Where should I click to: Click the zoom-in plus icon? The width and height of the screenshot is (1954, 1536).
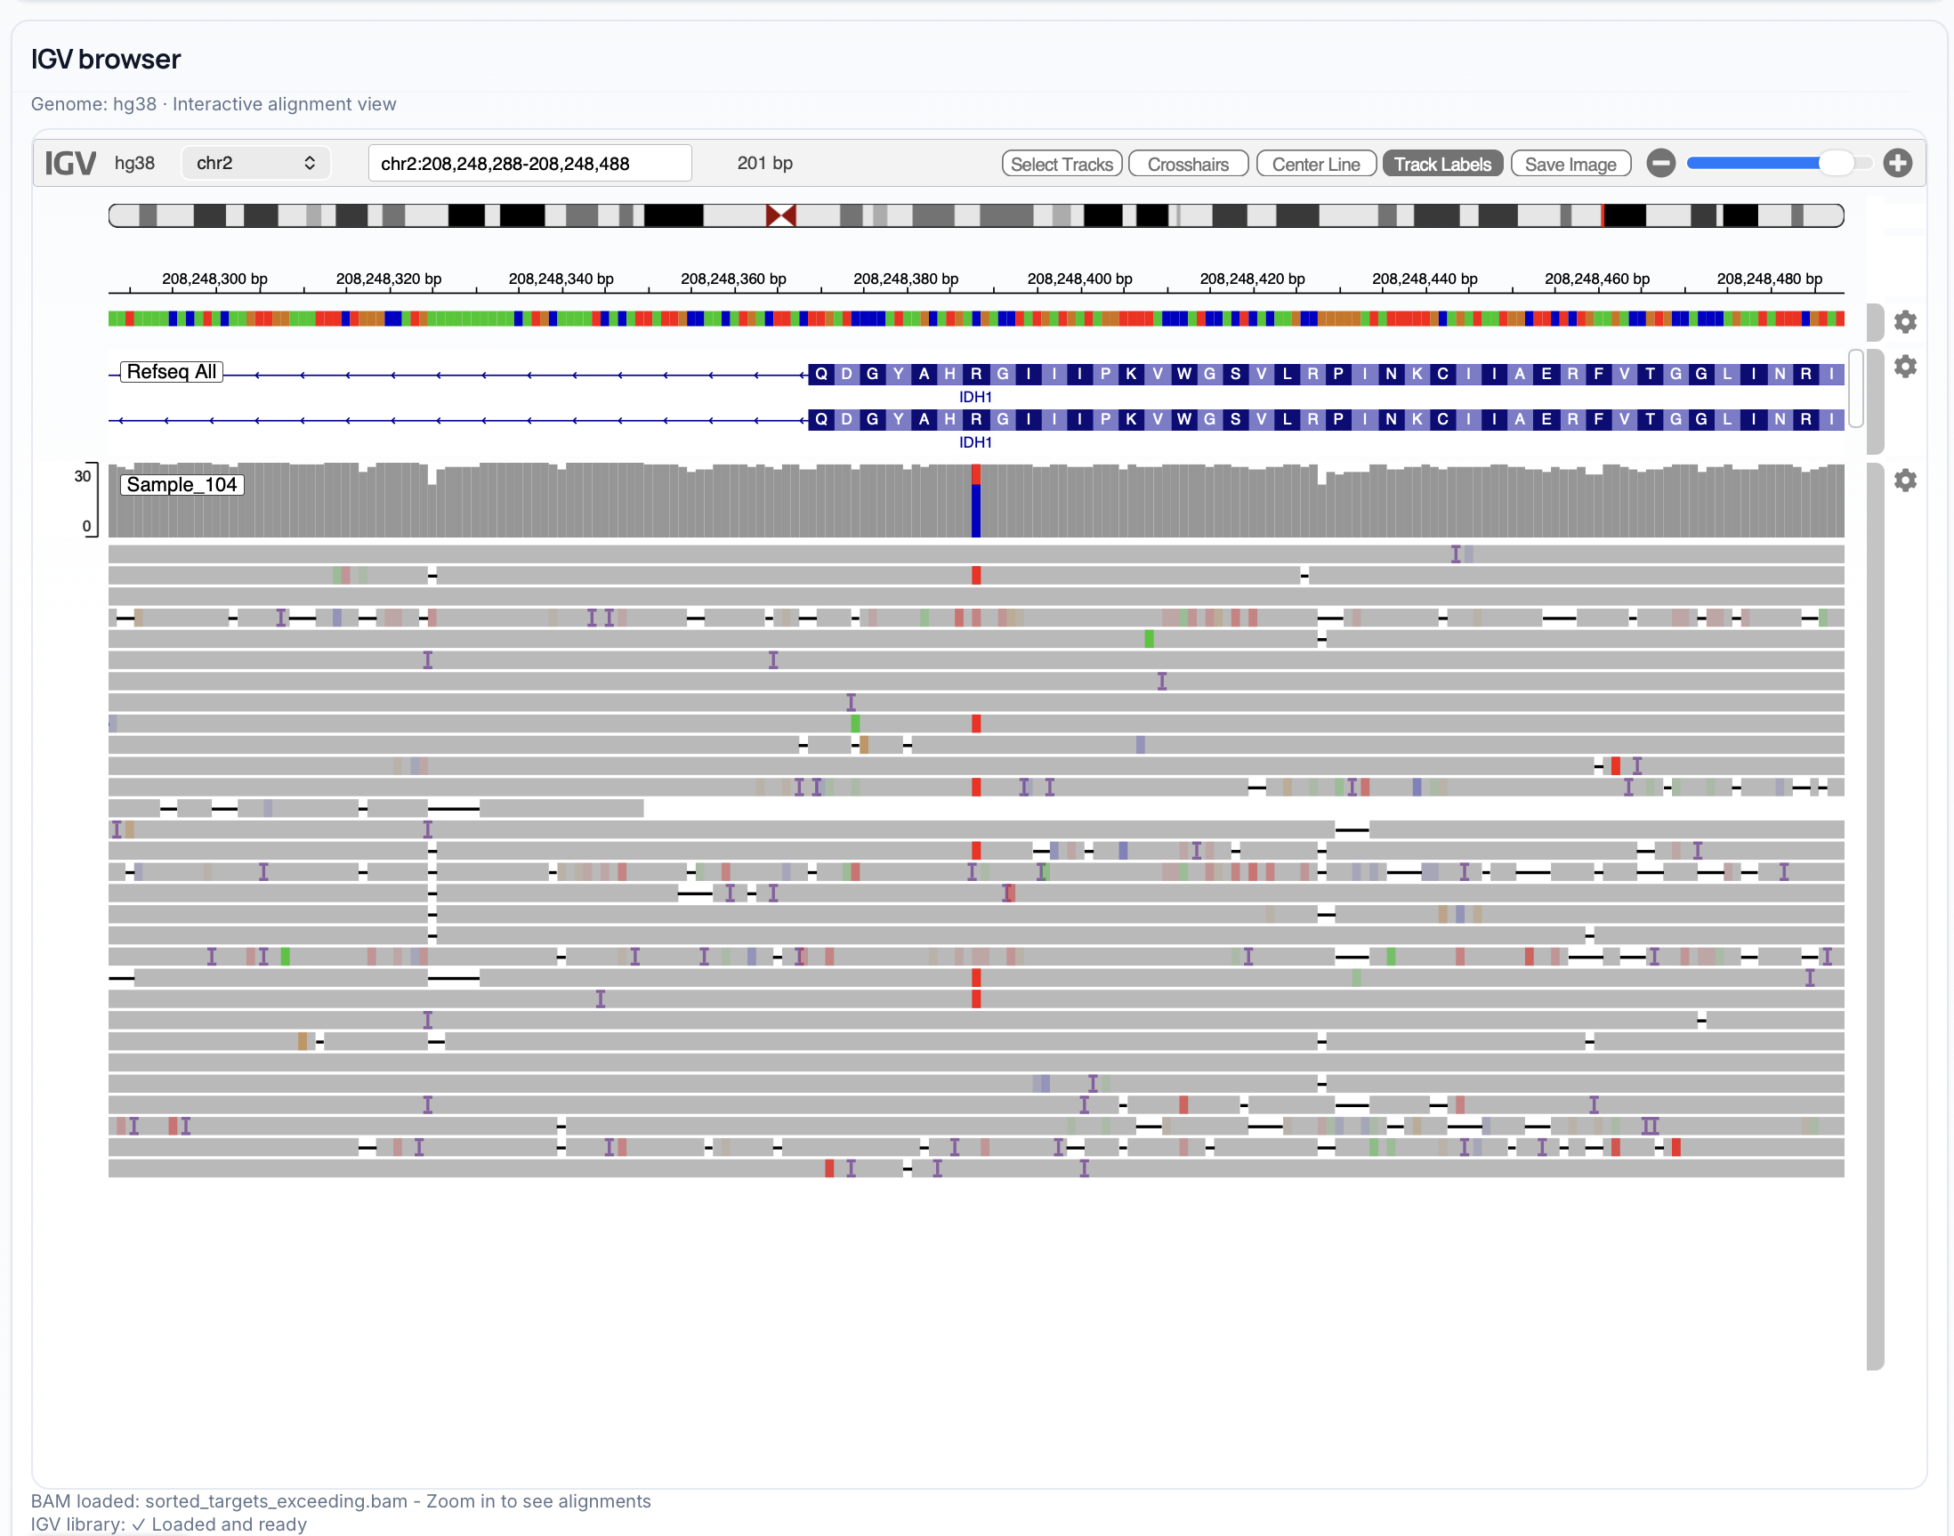click(1899, 163)
